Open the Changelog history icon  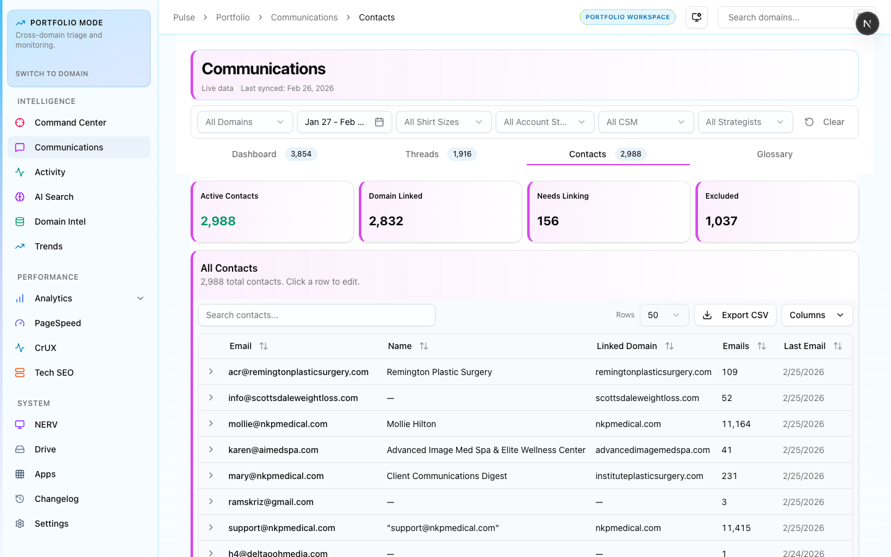pyautogui.click(x=20, y=499)
